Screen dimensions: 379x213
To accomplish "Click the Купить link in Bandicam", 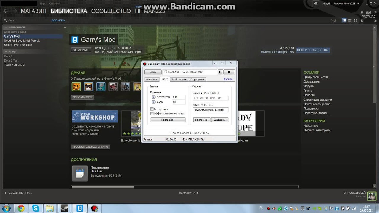I will 228,79.
